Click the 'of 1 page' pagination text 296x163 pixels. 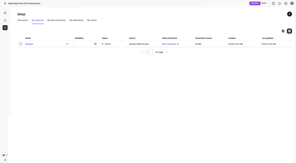point(159,52)
